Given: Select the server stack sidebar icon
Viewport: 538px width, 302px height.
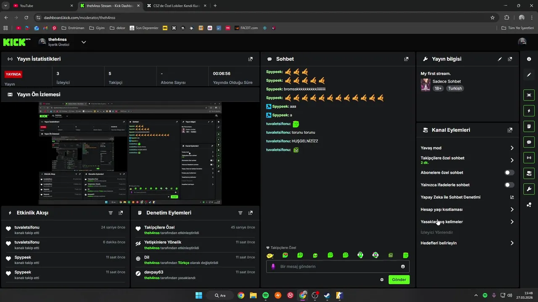Looking at the screenshot, I should (529, 173).
